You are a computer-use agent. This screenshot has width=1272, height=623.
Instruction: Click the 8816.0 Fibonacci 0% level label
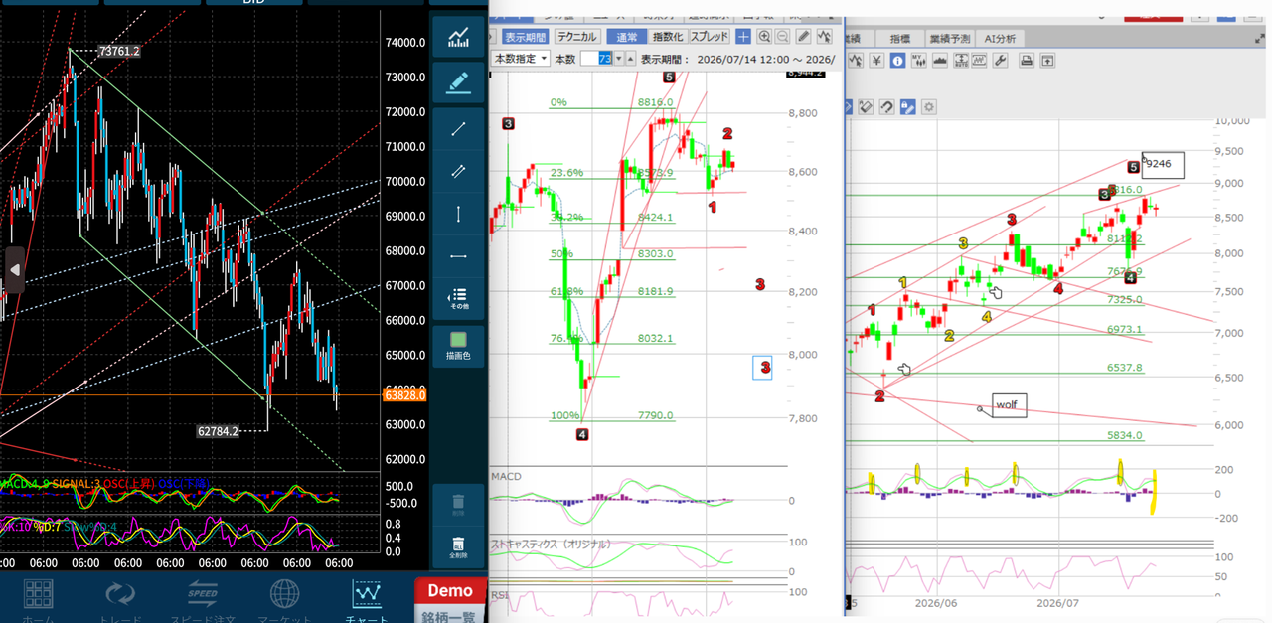pyautogui.click(x=655, y=102)
